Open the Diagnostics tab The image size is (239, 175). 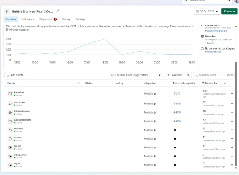point(48,19)
